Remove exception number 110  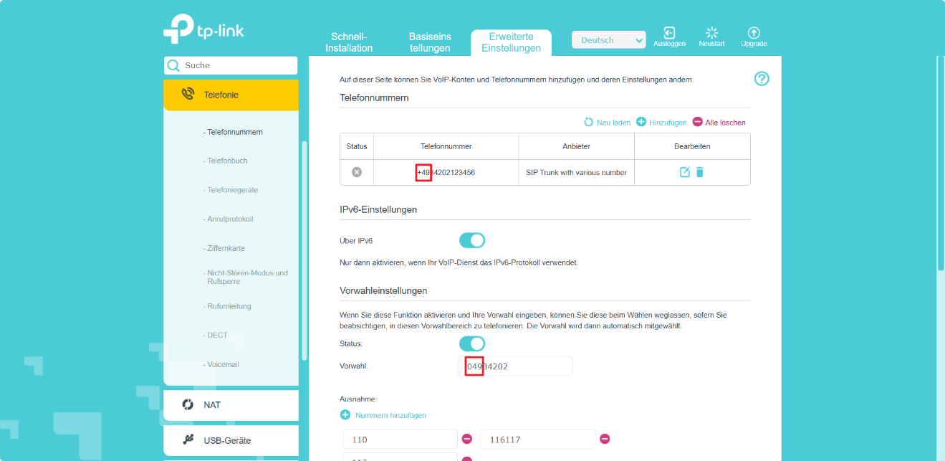tap(467, 439)
